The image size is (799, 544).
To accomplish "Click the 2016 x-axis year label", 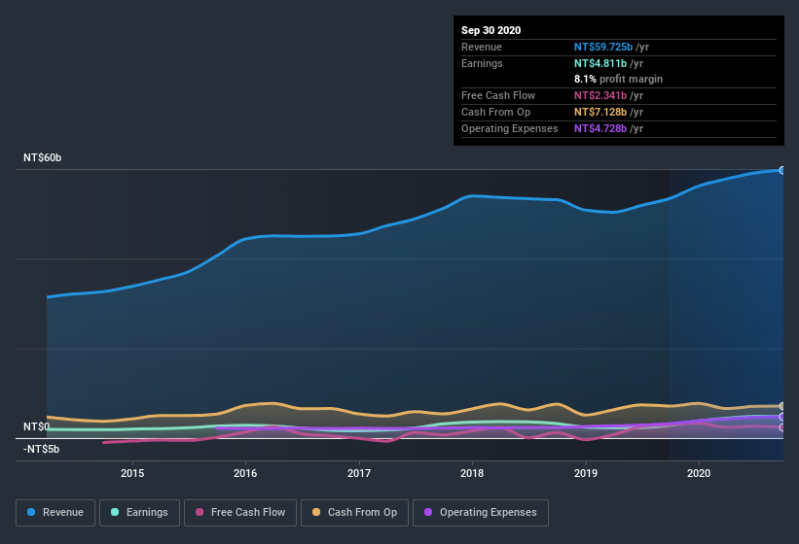I will 245,473.
